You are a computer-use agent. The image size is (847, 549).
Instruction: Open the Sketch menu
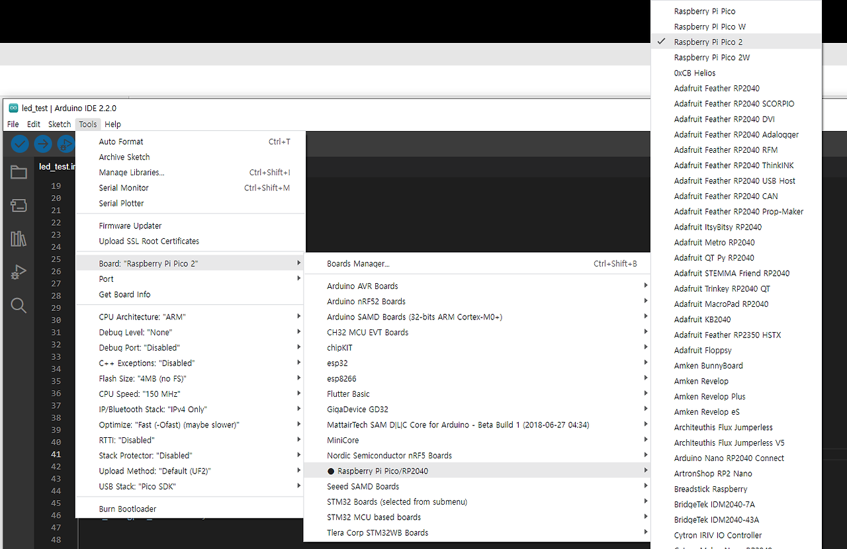[60, 124]
